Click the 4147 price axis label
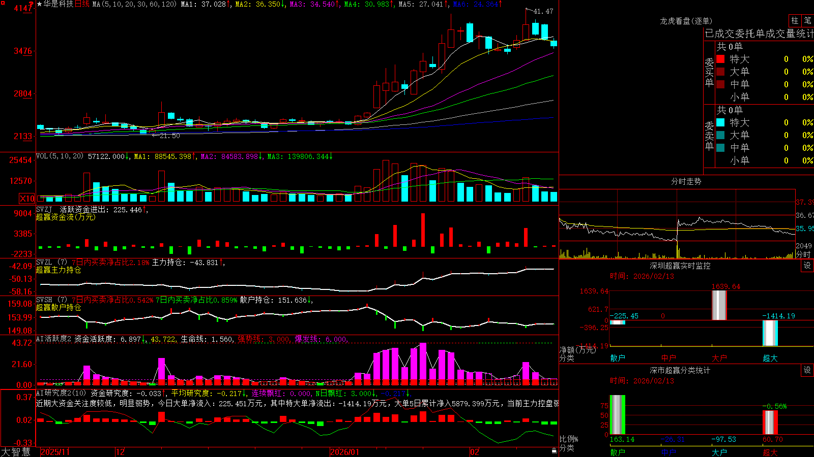The image size is (814, 457). (23, 8)
